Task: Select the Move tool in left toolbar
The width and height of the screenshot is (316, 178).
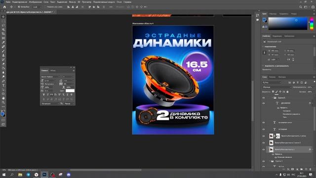Action: (x=3, y=16)
